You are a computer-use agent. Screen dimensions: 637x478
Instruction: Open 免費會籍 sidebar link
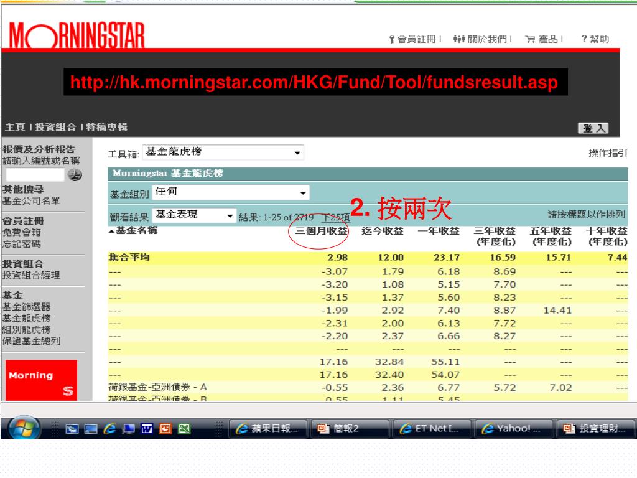pos(22,233)
